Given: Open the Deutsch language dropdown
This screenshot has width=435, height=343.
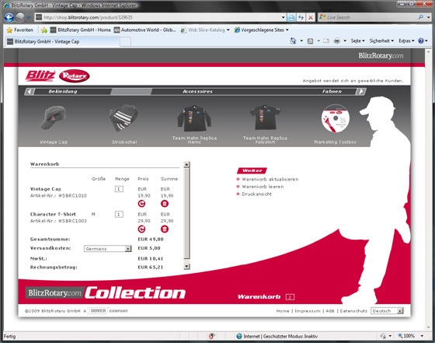Looking at the screenshot, I should 387,311.
